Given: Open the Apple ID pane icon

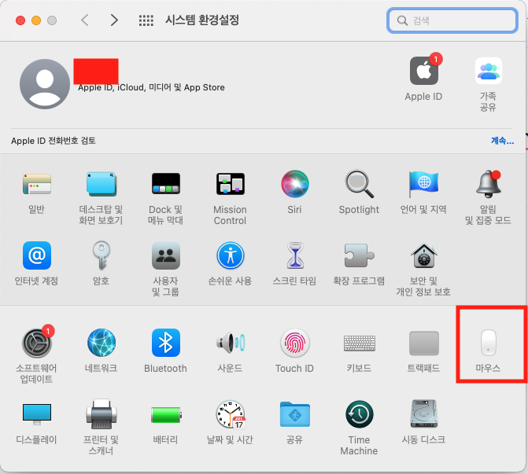Looking at the screenshot, I should coord(424,71).
